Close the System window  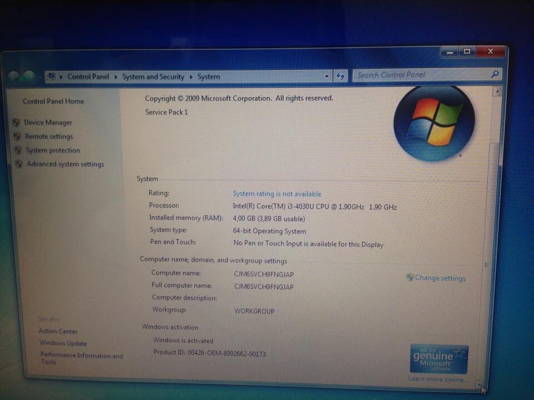point(491,51)
